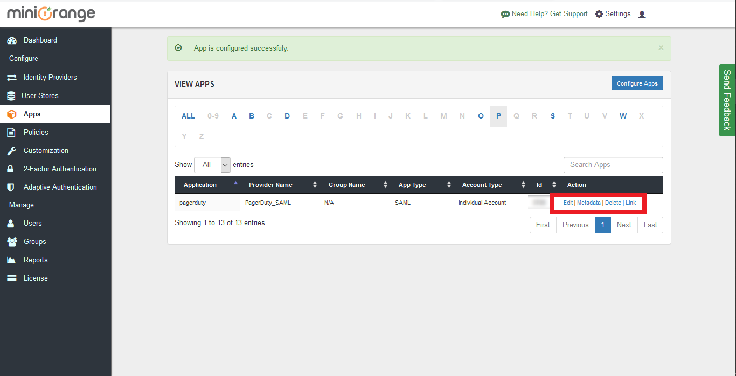This screenshot has width=736, height=376.
Task: Filter apps by letter A
Action: (x=234, y=116)
